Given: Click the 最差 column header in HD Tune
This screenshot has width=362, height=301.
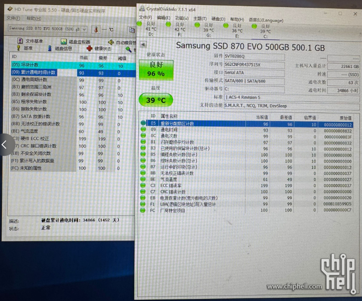Looking at the screenshot, I should click(103, 58).
